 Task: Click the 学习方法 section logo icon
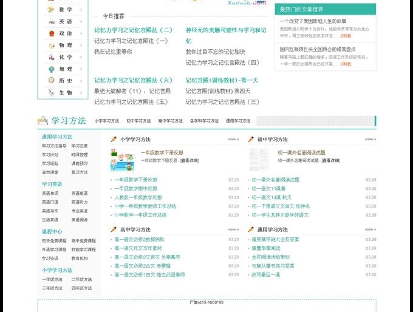click(x=43, y=121)
